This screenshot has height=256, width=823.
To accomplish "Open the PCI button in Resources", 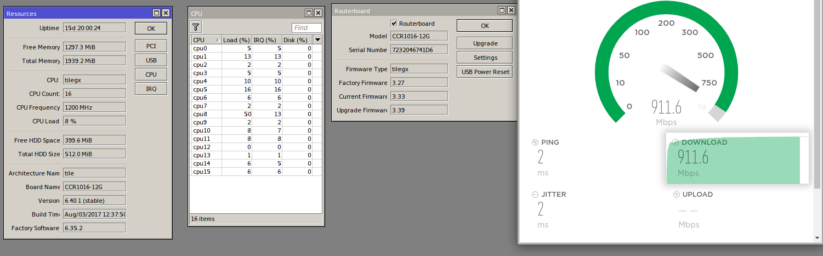I will 151,46.
